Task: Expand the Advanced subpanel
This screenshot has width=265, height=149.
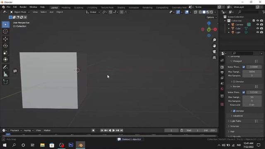Action: pos(238,116)
